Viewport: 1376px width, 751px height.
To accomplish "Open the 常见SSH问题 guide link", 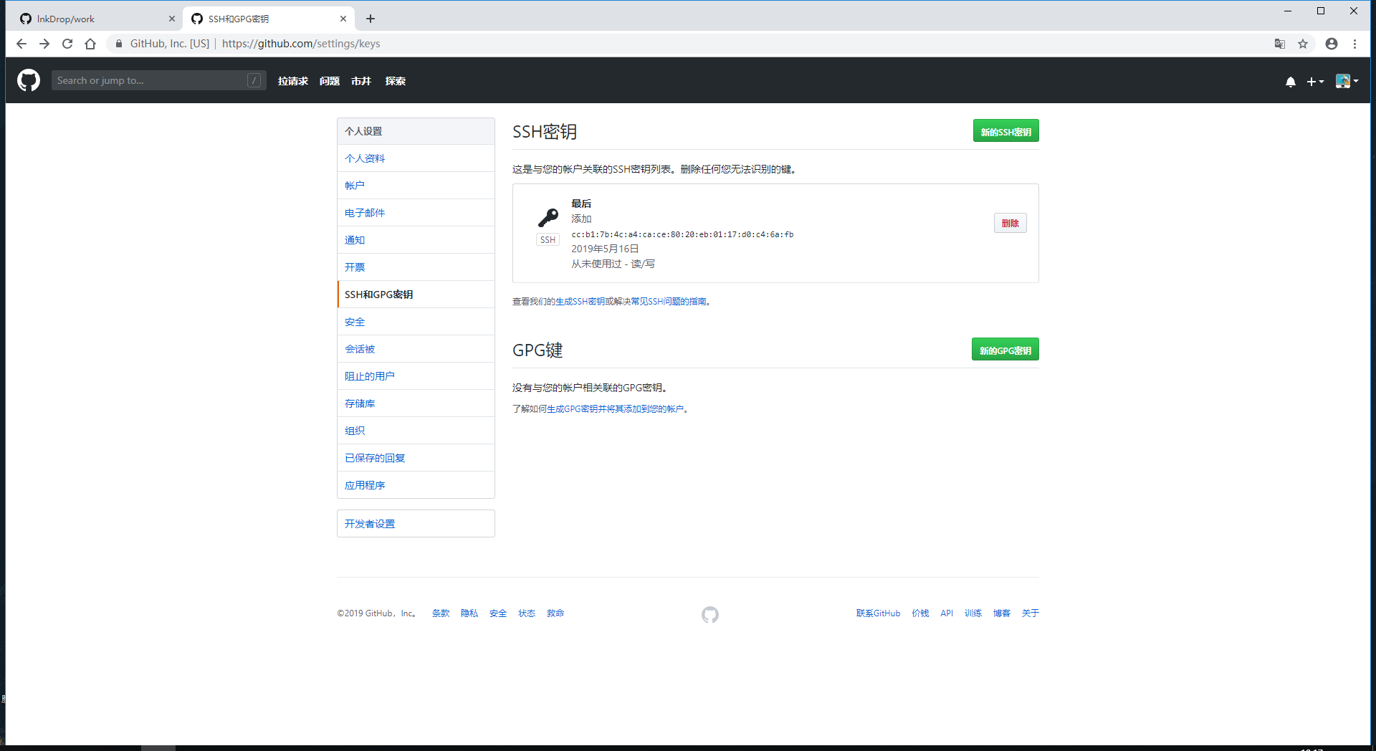I will [669, 302].
